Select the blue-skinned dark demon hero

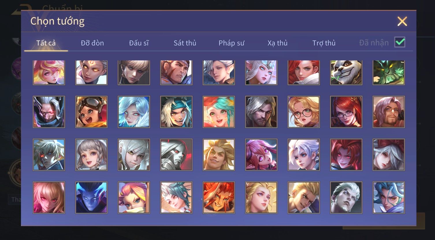click(x=91, y=197)
